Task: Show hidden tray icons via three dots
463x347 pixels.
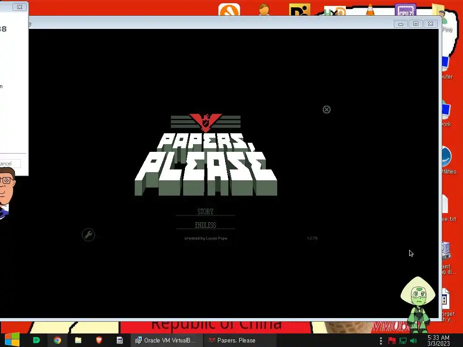Action: pos(381,341)
